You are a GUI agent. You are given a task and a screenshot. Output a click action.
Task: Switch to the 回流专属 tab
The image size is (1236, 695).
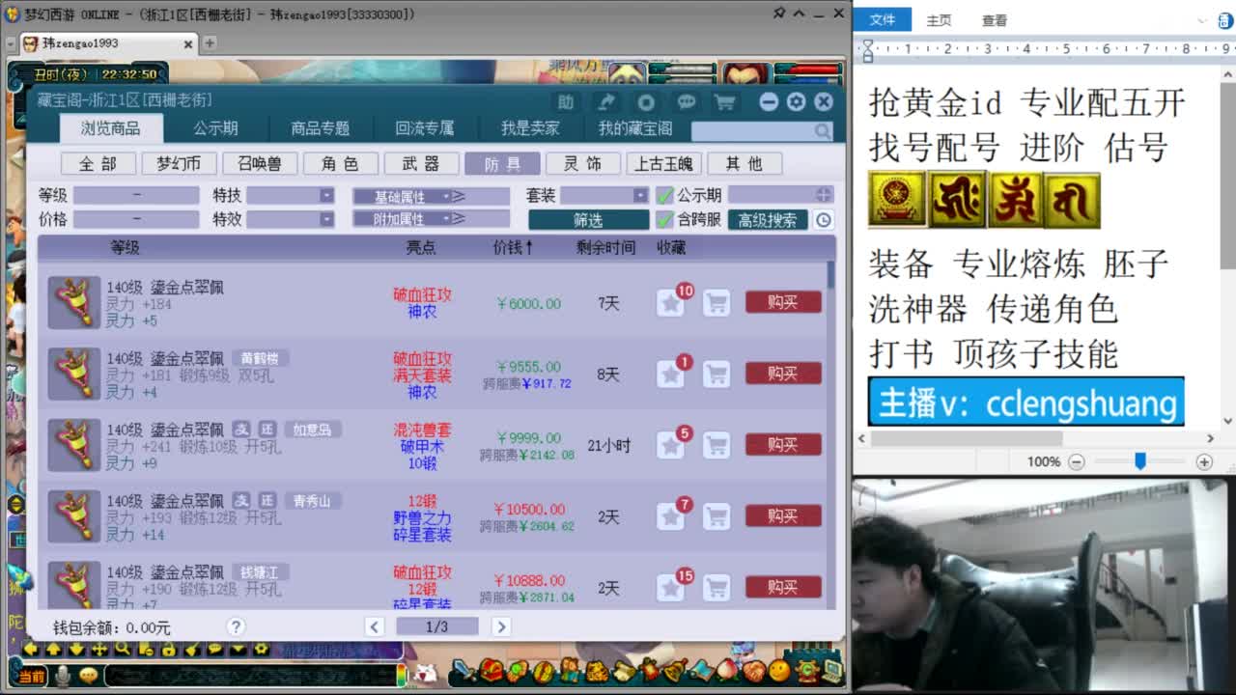(x=425, y=128)
